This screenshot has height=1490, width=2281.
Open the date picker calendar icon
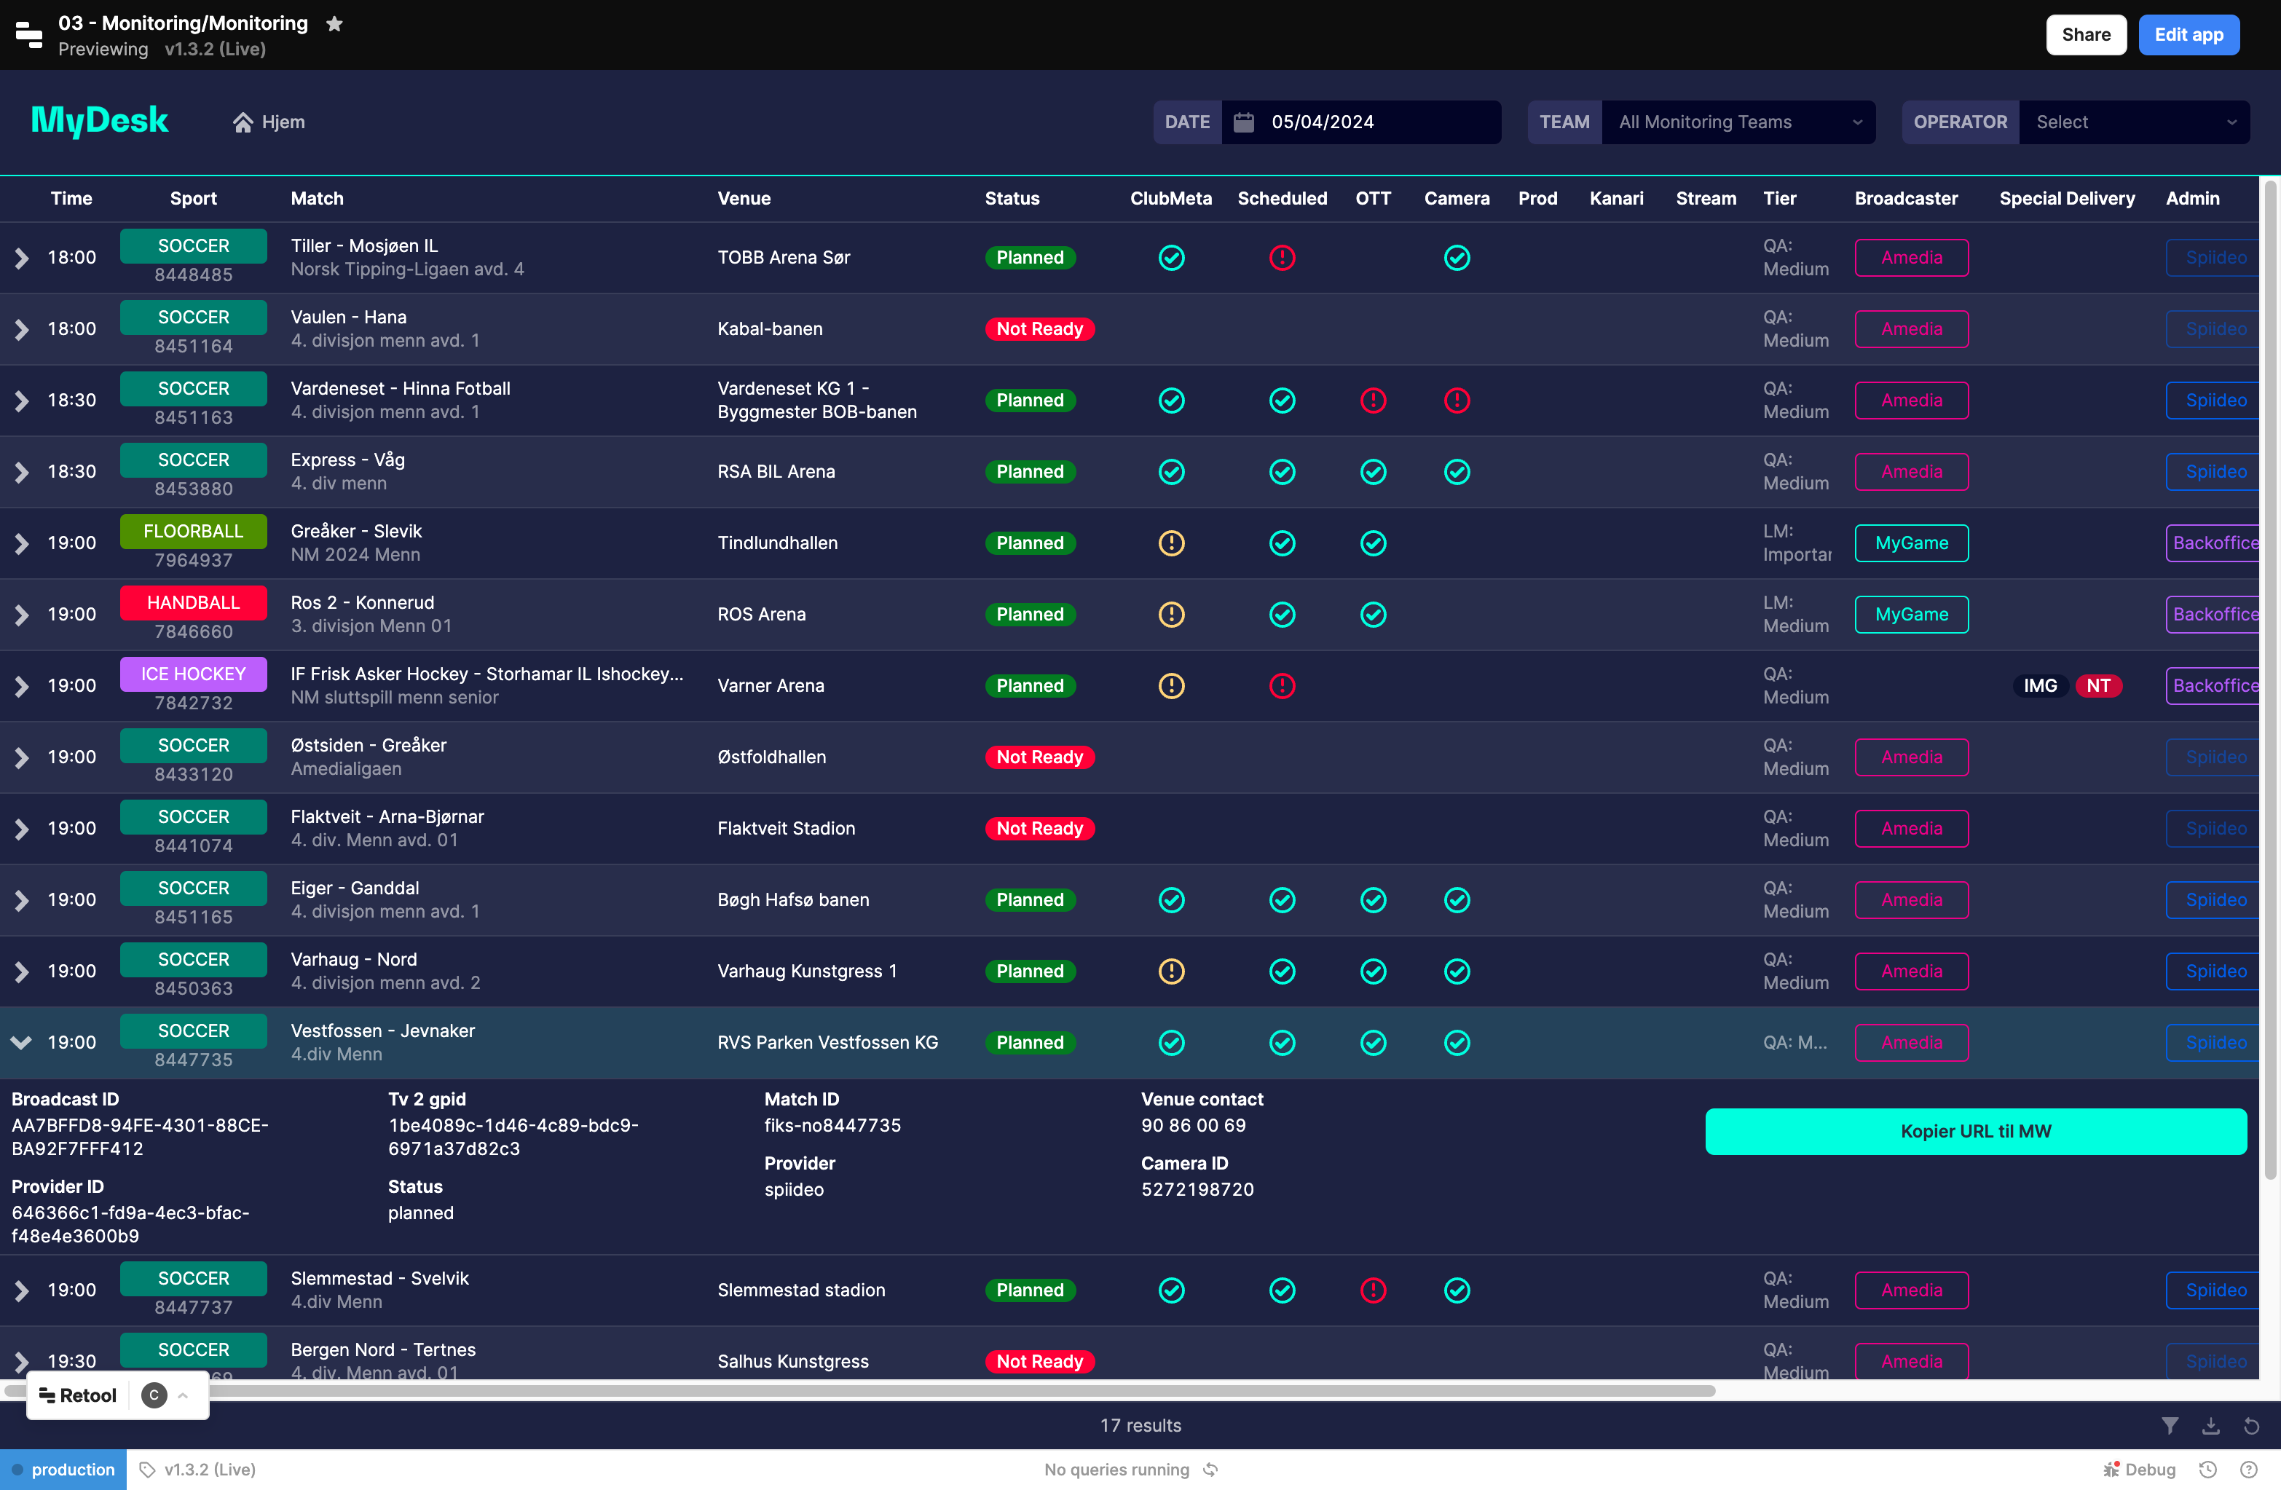[x=1243, y=122]
